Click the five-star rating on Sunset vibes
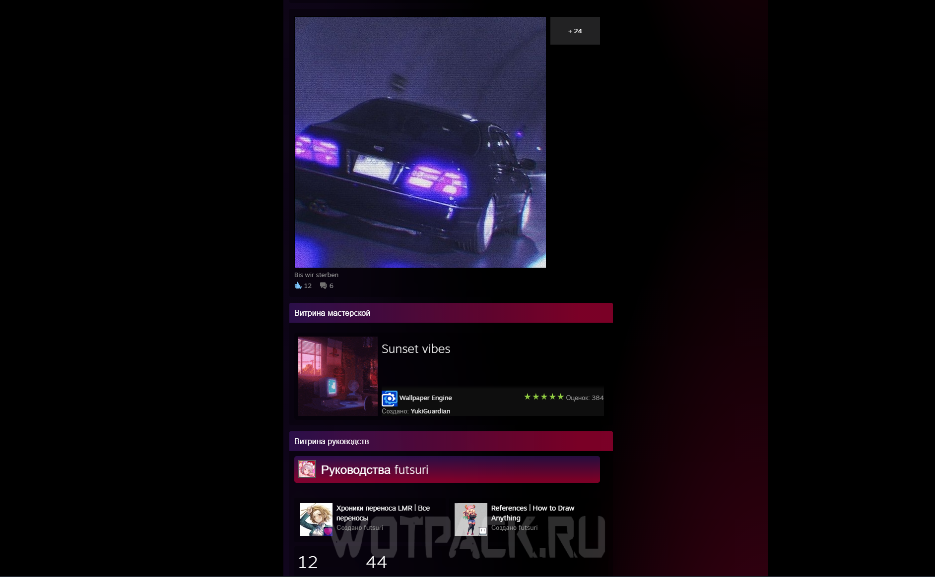Viewport: 935px width, 577px height. pos(544,397)
